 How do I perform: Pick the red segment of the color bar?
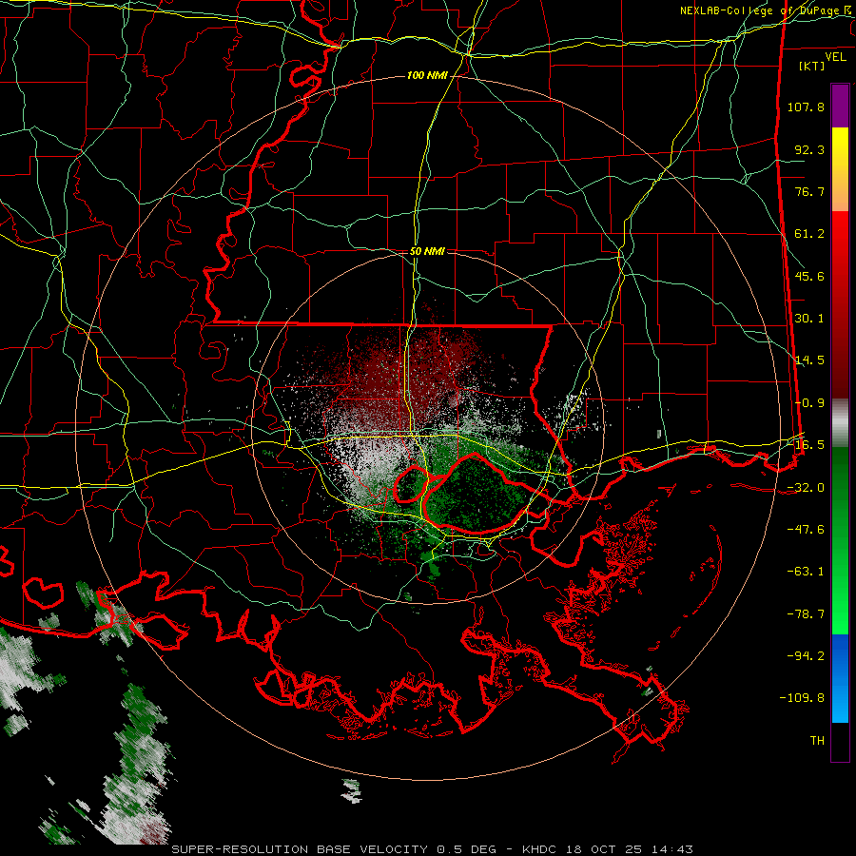click(x=840, y=304)
